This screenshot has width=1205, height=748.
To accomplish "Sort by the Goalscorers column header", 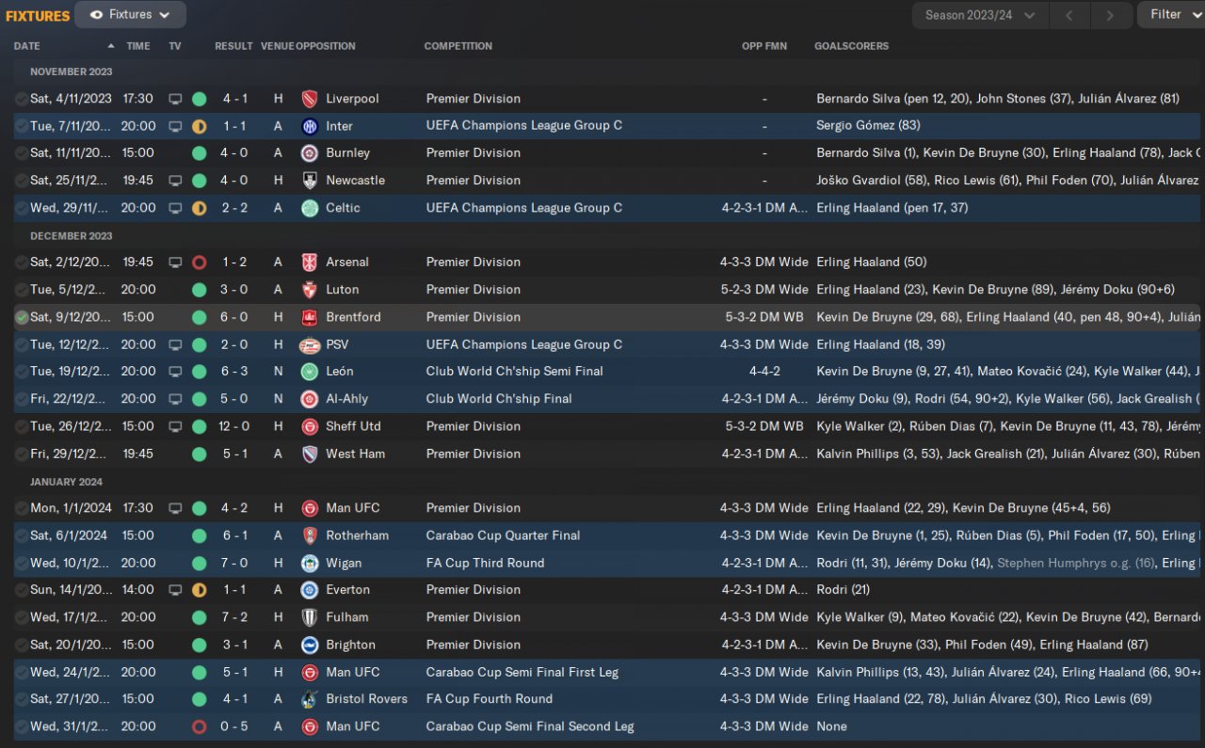I will tap(851, 46).
